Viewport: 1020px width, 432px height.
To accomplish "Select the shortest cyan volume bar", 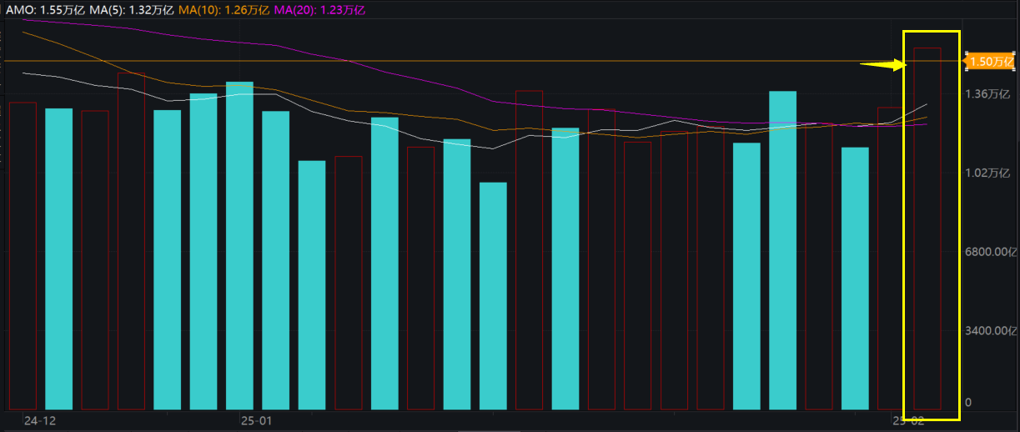I will (x=493, y=296).
